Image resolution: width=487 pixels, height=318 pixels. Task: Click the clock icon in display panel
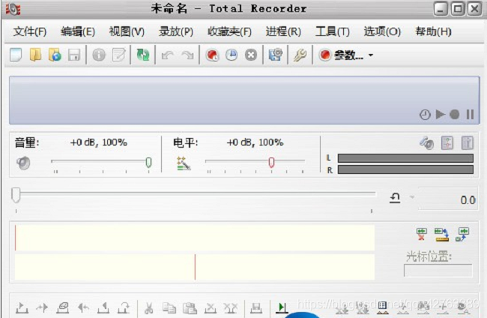click(x=425, y=115)
